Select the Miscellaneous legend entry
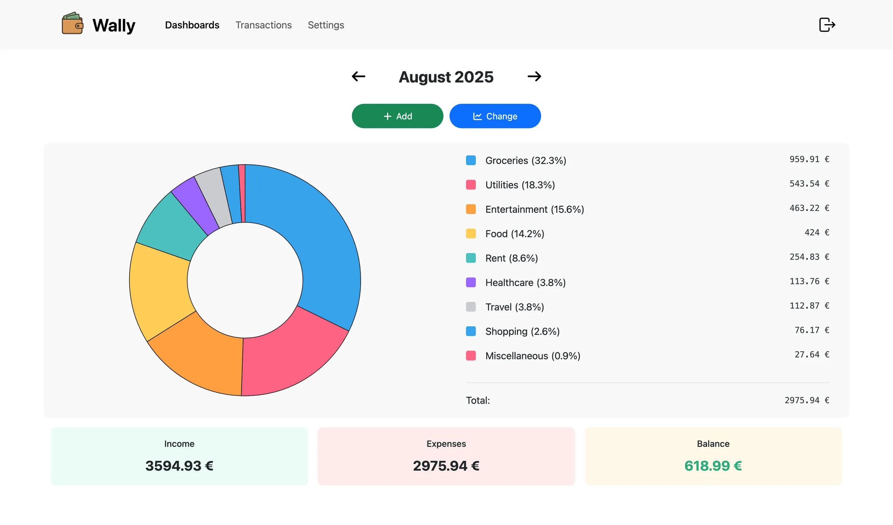 [532, 356]
